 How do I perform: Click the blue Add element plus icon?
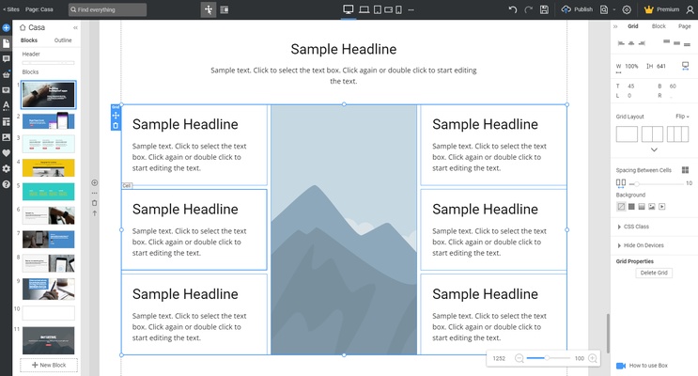tap(6, 27)
